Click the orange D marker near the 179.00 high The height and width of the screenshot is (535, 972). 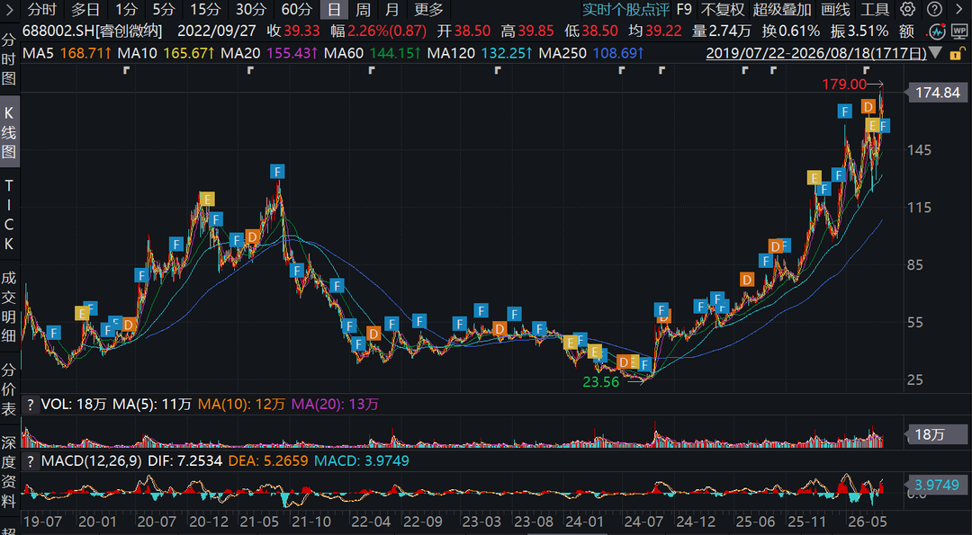[x=868, y=107]
